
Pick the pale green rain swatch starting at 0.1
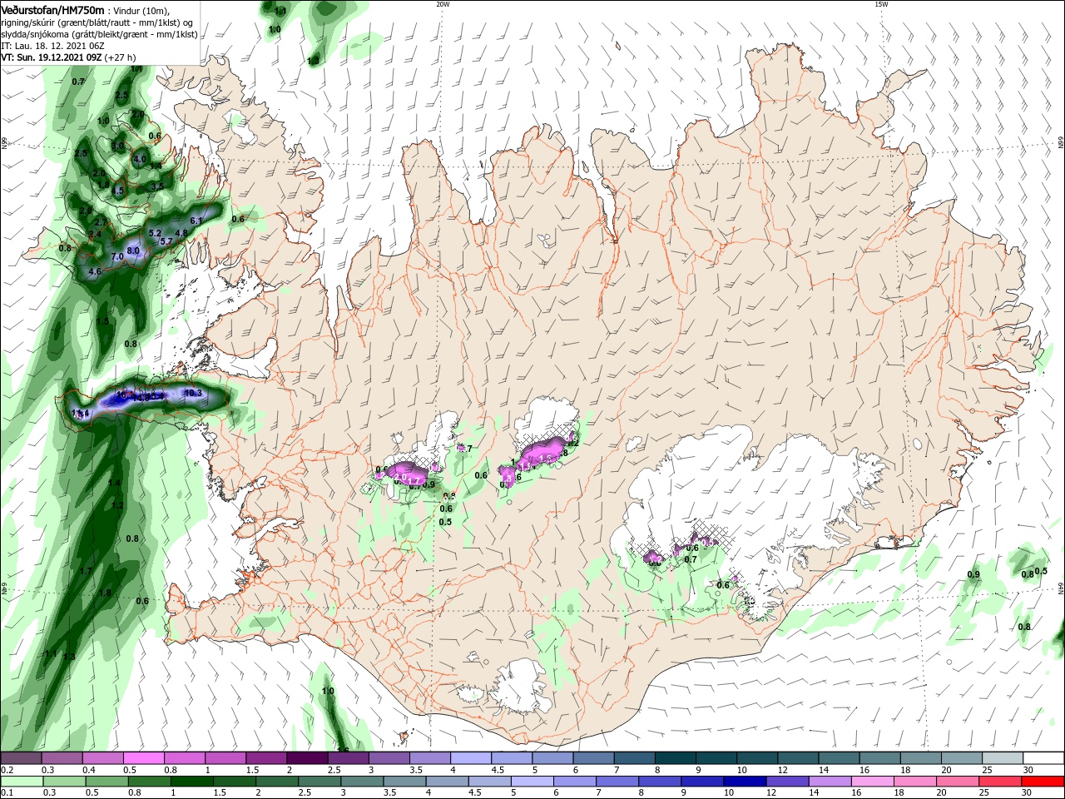pyautogui.click(x=21, y=782)
